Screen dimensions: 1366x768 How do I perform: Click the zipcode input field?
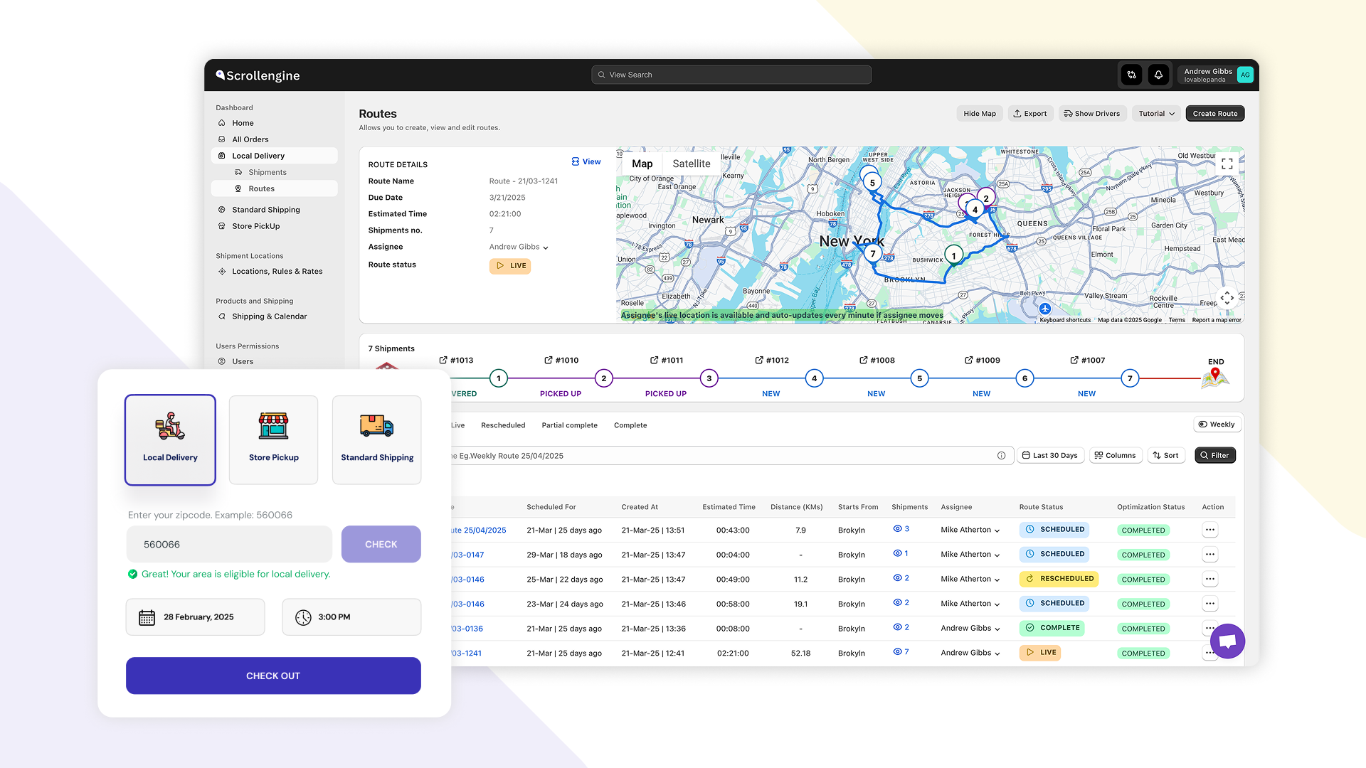[229, 545]
